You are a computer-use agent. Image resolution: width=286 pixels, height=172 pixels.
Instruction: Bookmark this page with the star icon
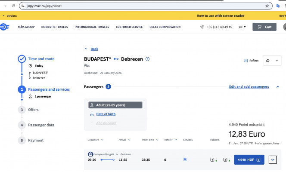pos(267,6)
